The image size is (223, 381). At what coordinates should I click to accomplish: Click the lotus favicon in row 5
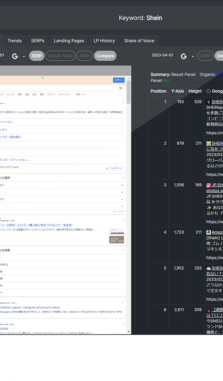pos(209,268)
